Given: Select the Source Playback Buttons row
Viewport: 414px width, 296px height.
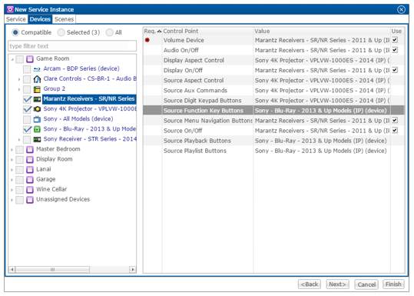Looking at the screenshot, I should coord(273,141).
